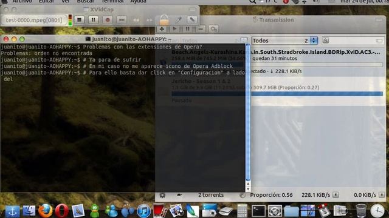The image size is (389, 218).
Task: Remove torrent with Transmission minus button
Action: tap(201, 29)
